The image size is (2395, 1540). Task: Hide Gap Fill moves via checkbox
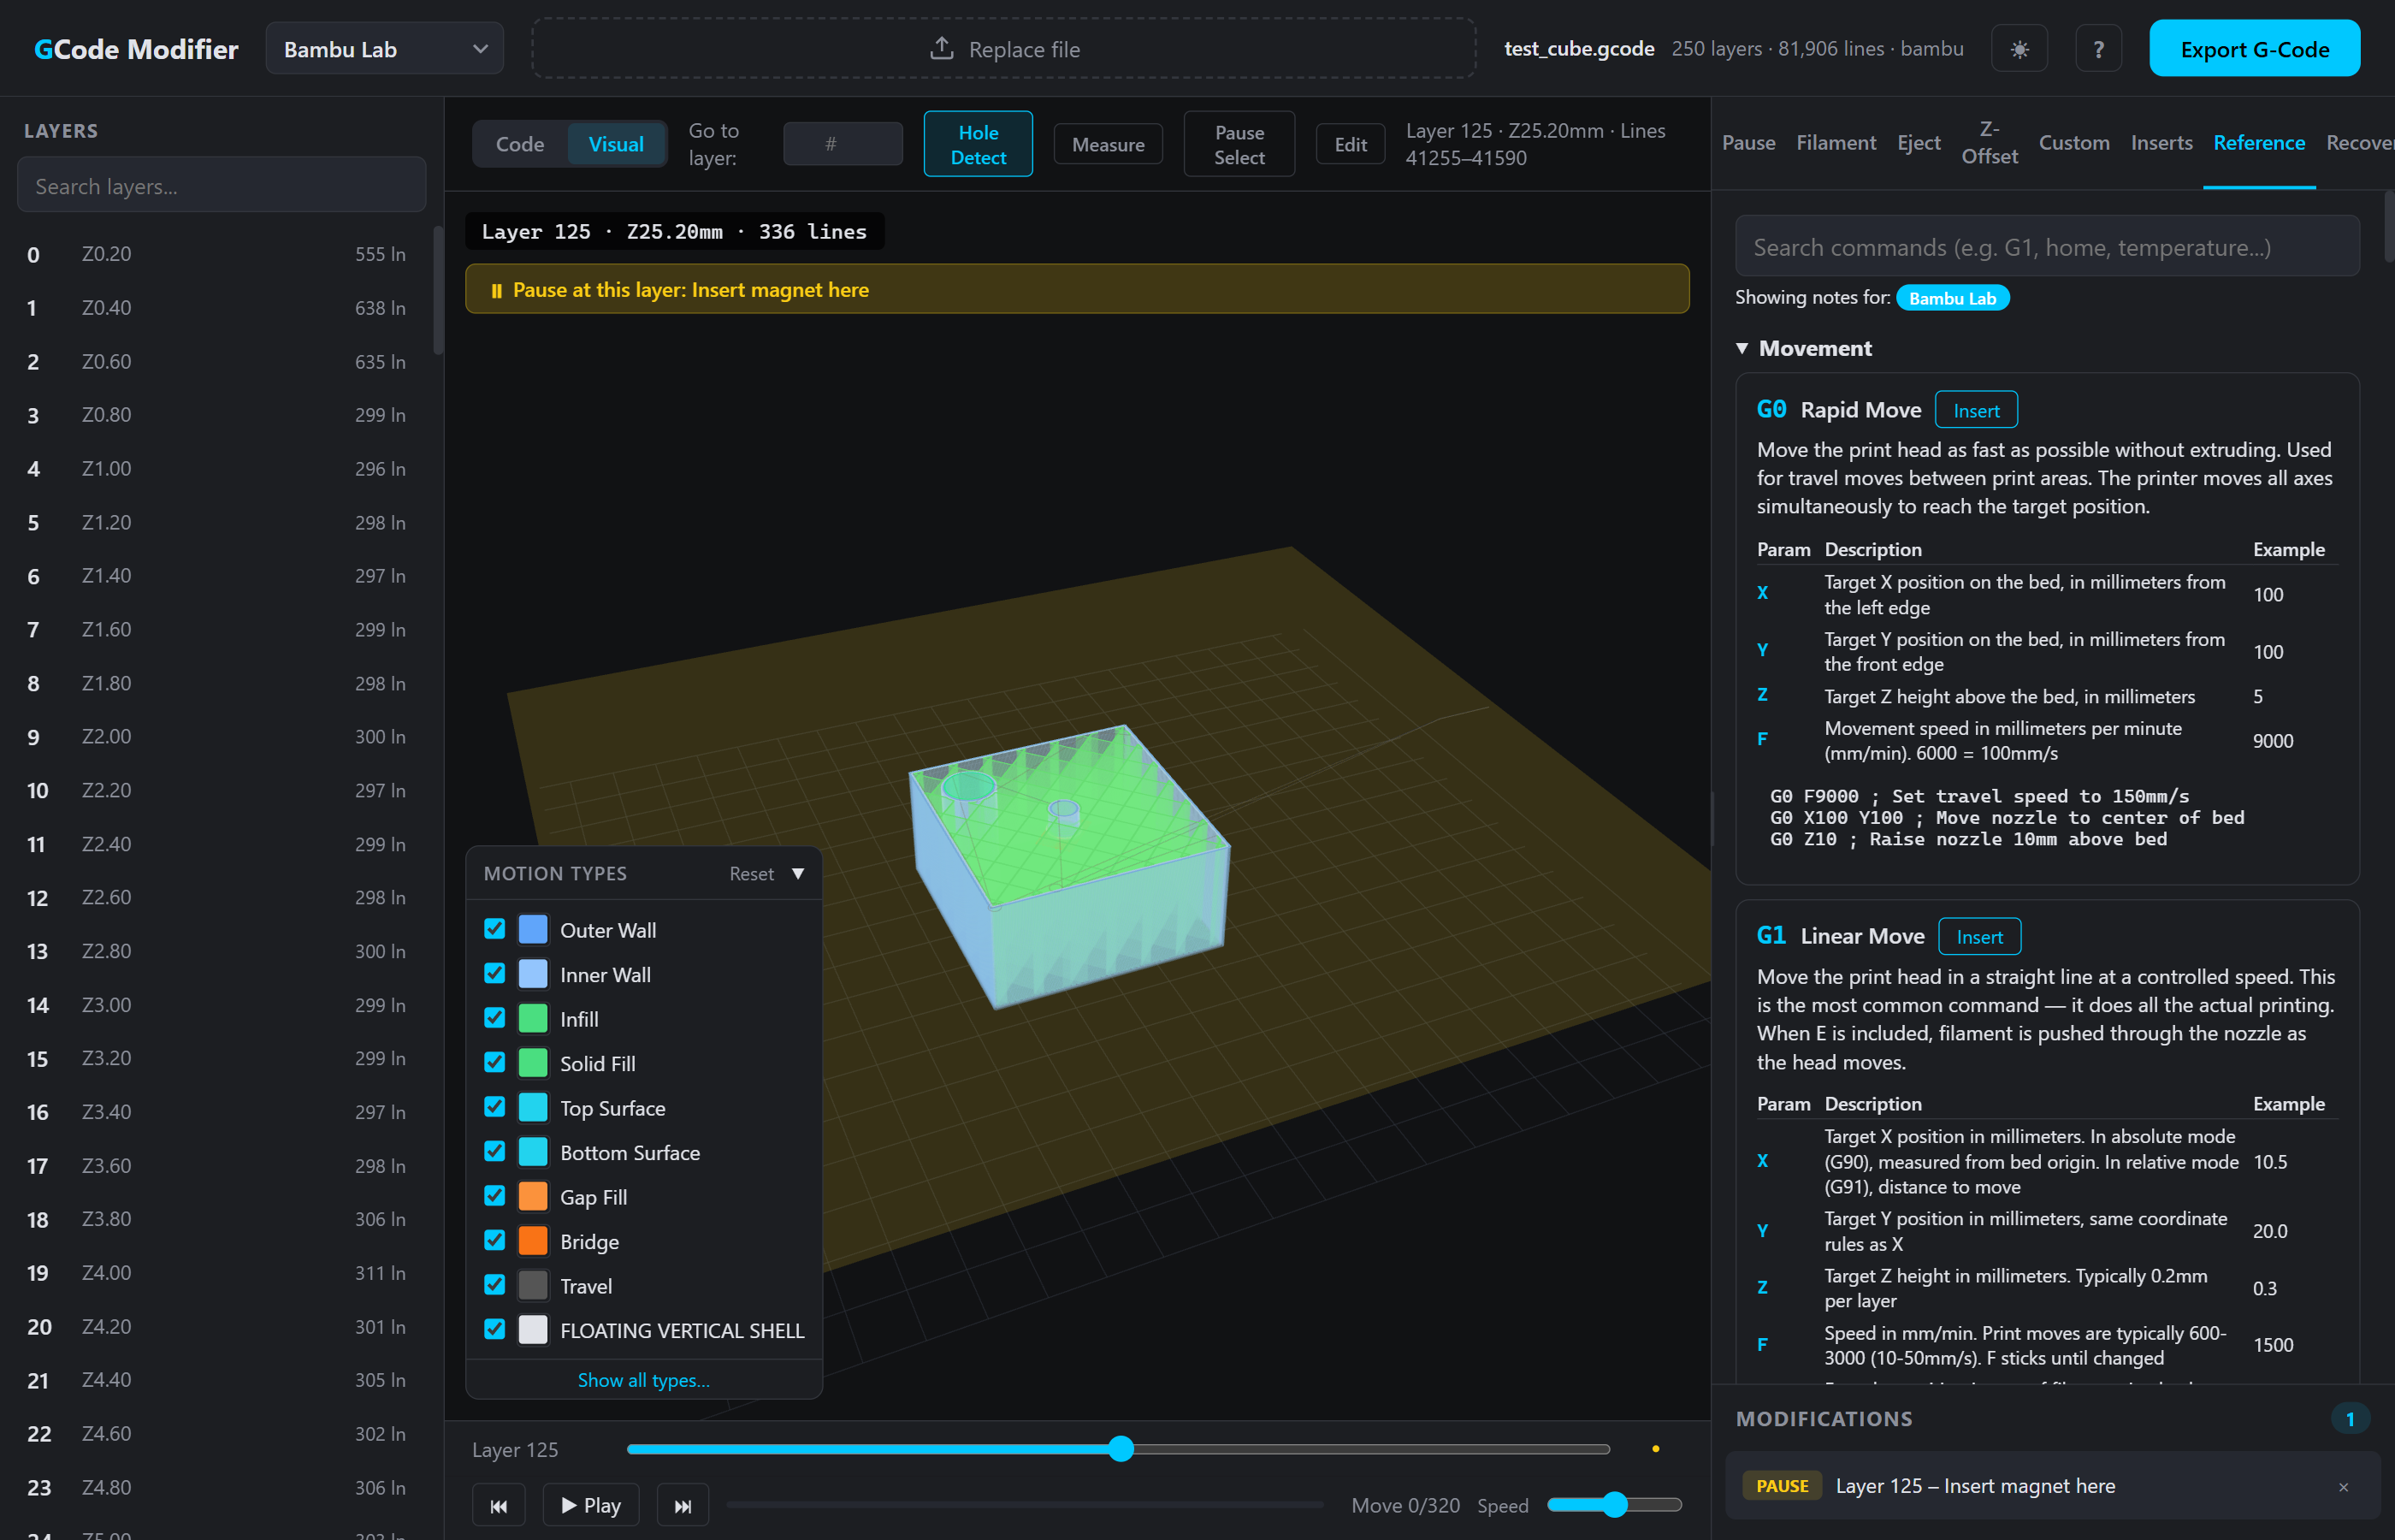(x=494, y=1196)
